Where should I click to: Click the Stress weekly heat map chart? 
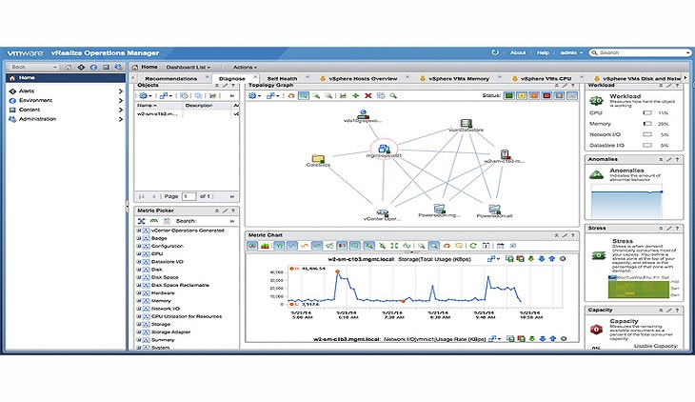point(638,289)
